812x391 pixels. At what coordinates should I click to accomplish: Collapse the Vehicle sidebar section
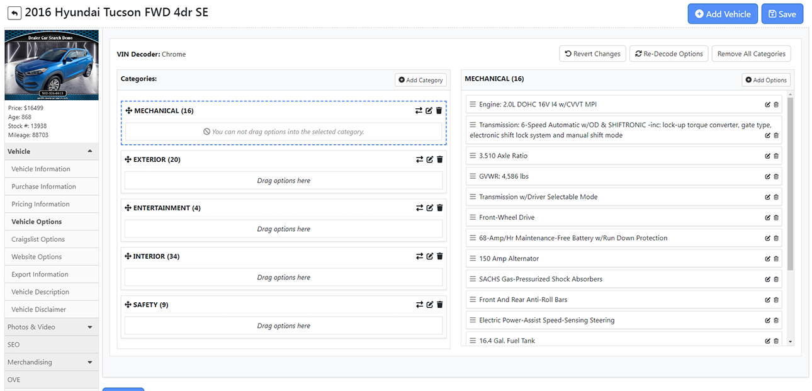click(90, 151)
